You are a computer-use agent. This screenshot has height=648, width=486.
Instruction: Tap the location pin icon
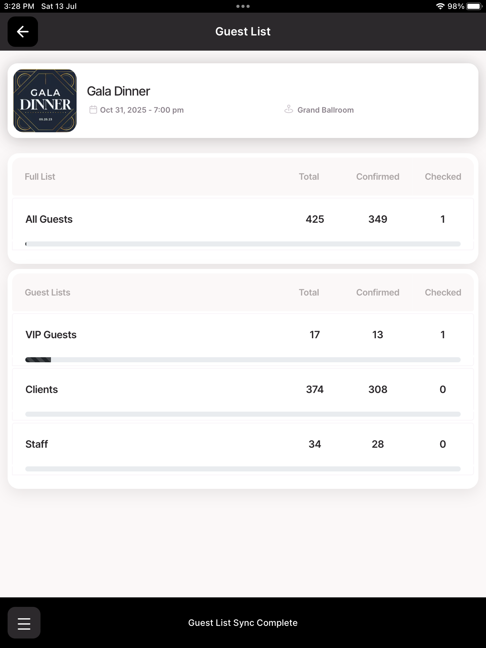(x=289, y=109)
